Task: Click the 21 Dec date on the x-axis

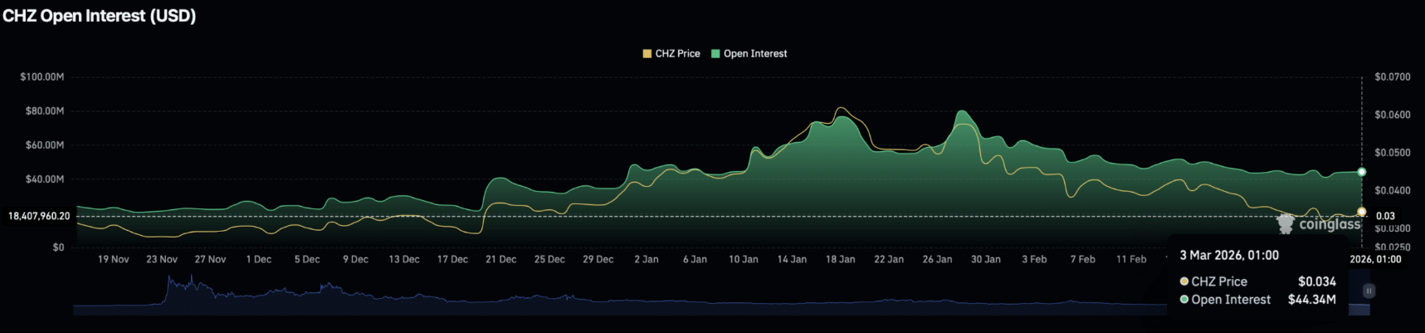Action: point(500,259)
